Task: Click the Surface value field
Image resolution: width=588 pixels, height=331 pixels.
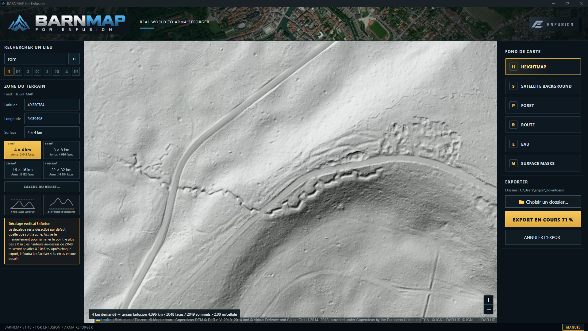Action: click(52, 132)
